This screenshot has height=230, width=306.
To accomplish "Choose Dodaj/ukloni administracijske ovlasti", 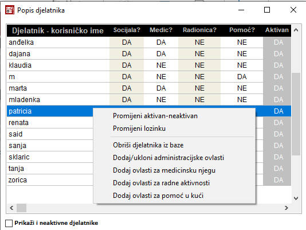I will coord(168,158).
